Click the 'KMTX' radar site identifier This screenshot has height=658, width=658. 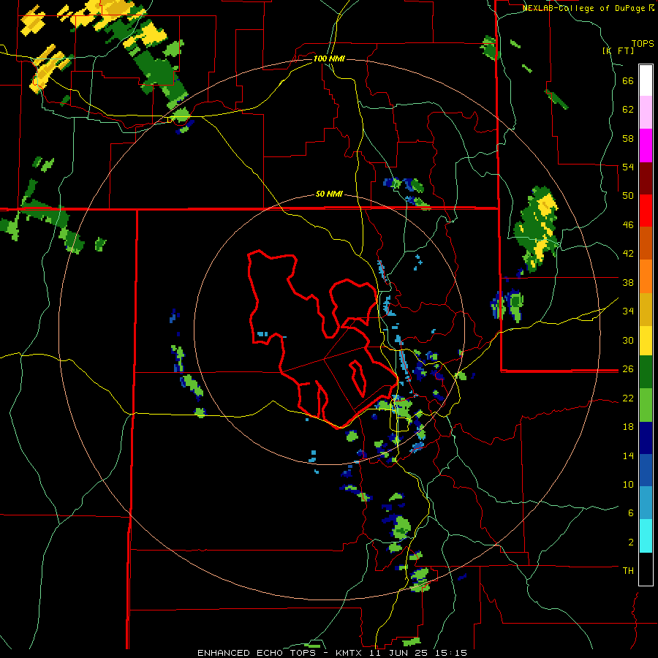(348, 653)
